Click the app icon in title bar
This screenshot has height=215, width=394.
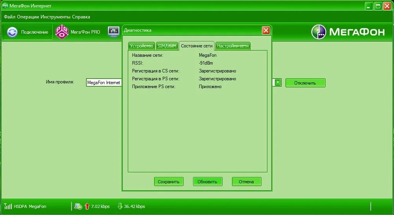[x=5, y=5]
